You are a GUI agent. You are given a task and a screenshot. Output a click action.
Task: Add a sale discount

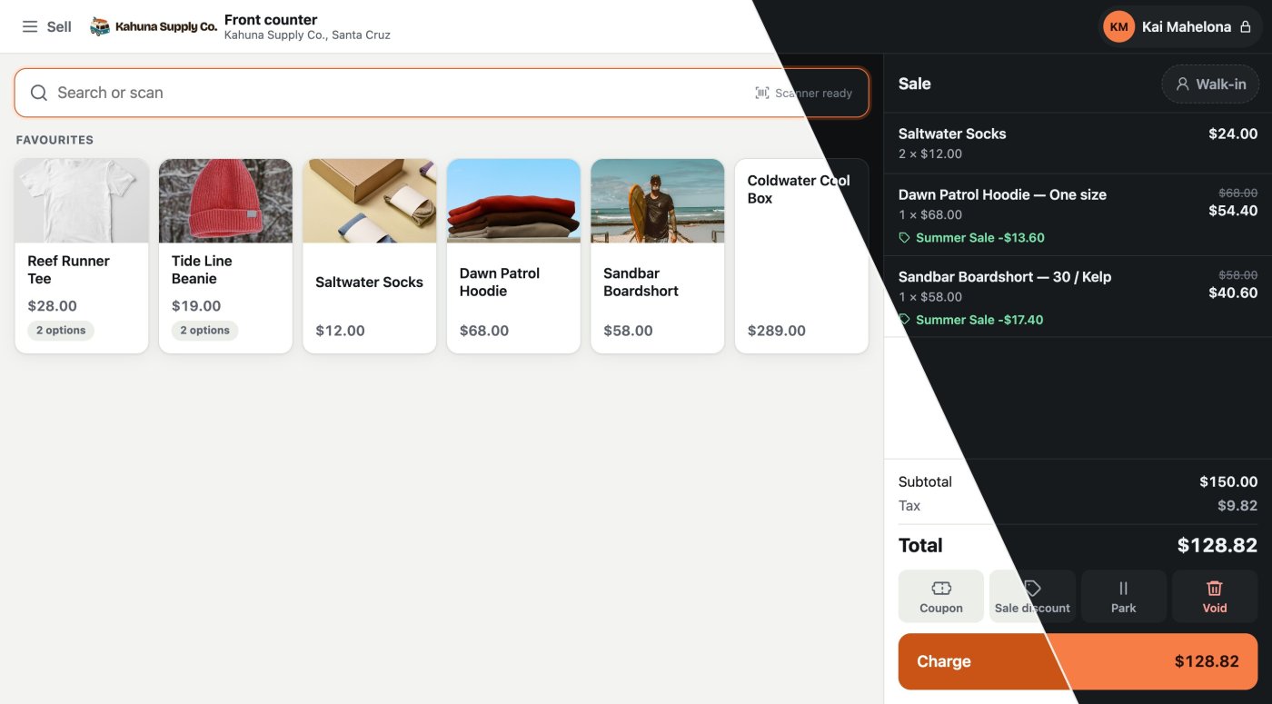click(1032, 596)
